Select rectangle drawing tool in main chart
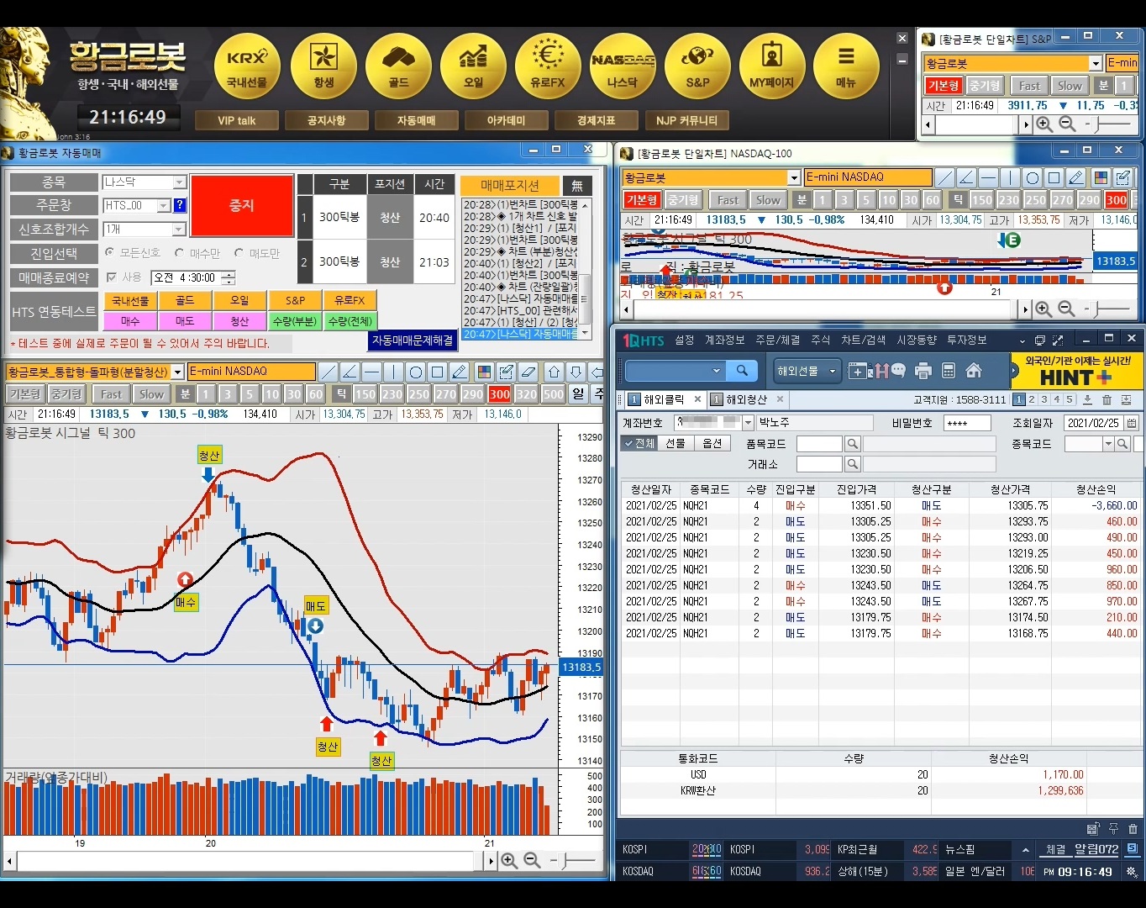Screen dimensions: 1146x908 [438, 372]
